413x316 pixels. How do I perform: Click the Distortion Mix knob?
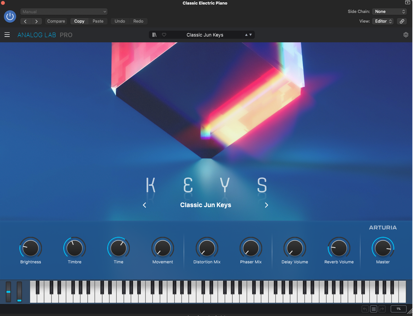pyautogui.click(x=207, y=248)
